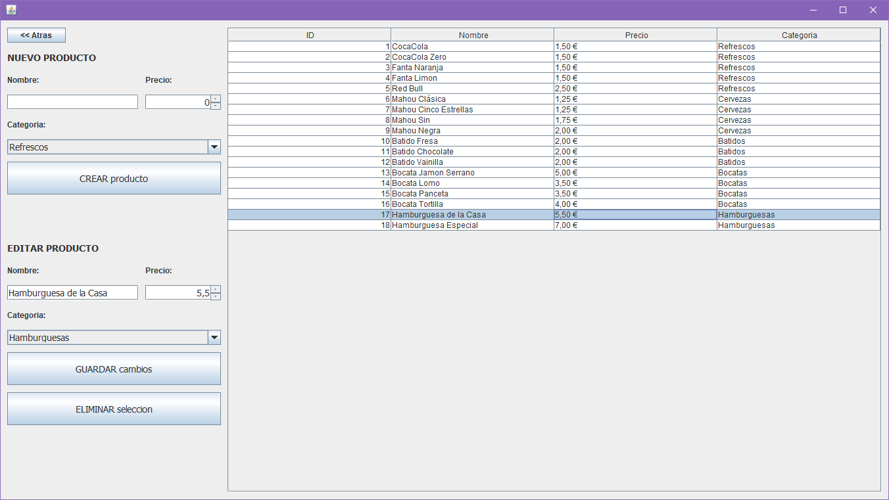Click the Nombre column header

[473, 35]
